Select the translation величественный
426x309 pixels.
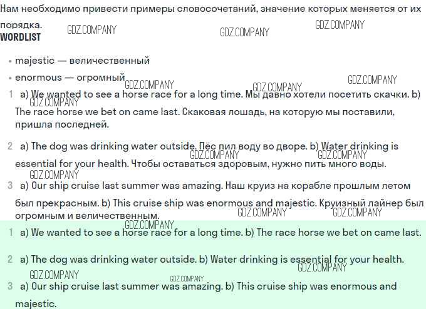point(109,61)
